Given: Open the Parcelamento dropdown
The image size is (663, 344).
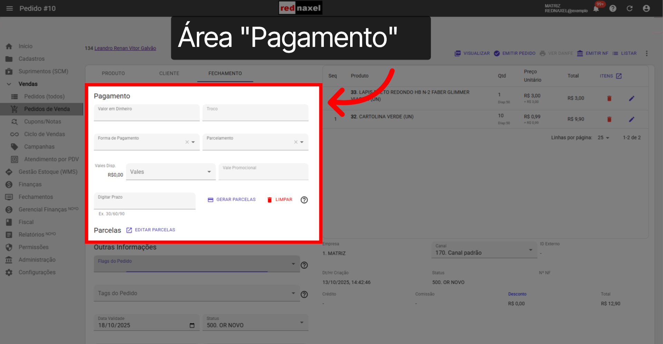Looking at the screenshot, I should coord(302,142).
